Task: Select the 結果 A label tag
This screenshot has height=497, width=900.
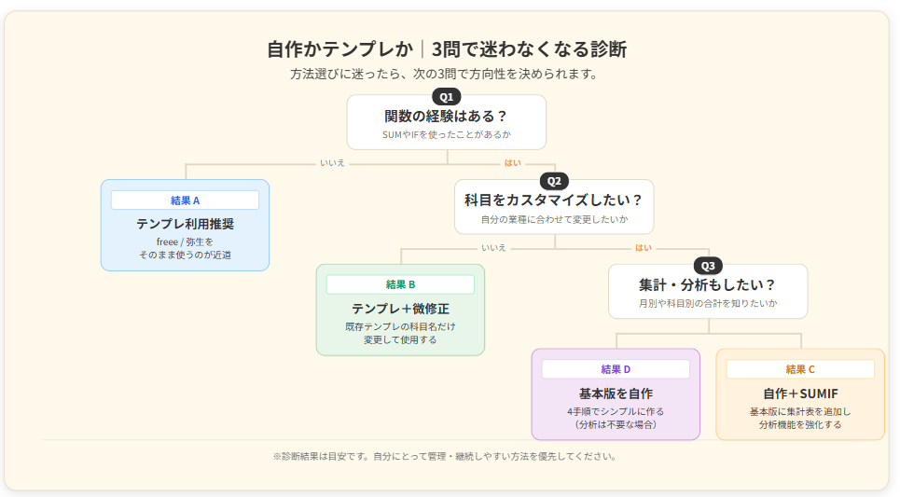Action: [x=185, y=200]
